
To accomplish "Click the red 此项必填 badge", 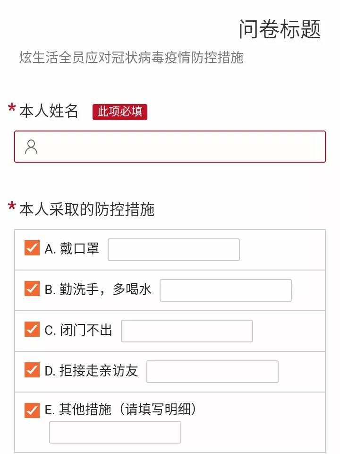I will point(120,112).
